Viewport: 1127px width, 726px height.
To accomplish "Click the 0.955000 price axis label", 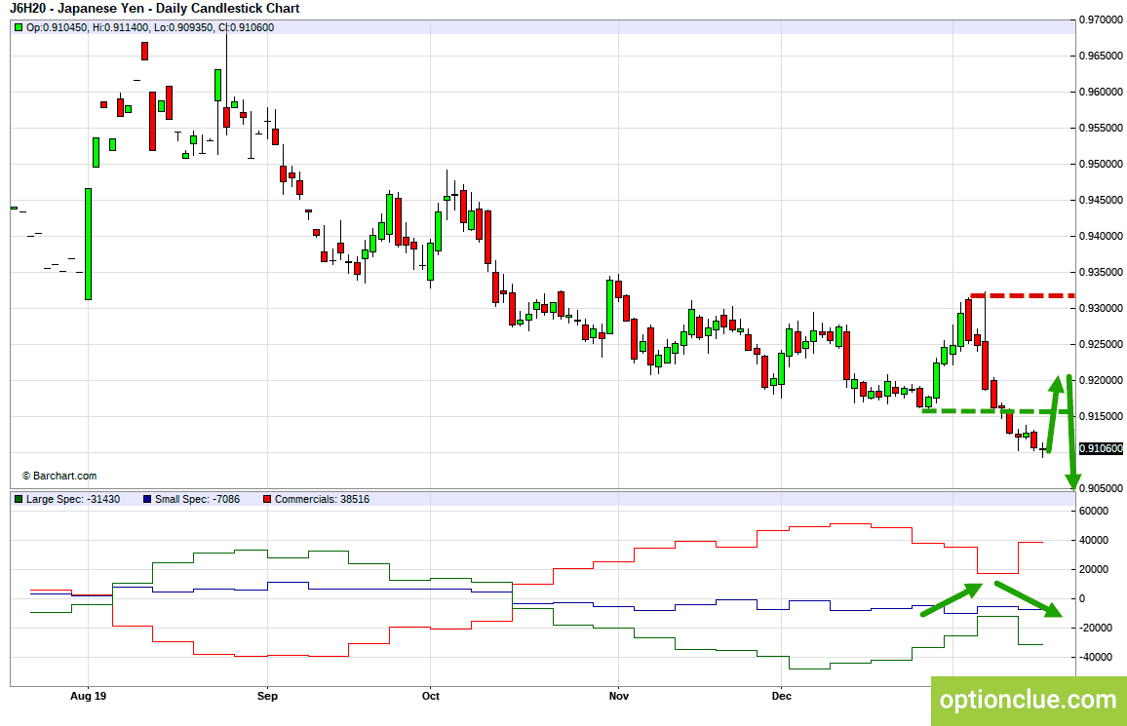I will click(x=1101, y=128).
